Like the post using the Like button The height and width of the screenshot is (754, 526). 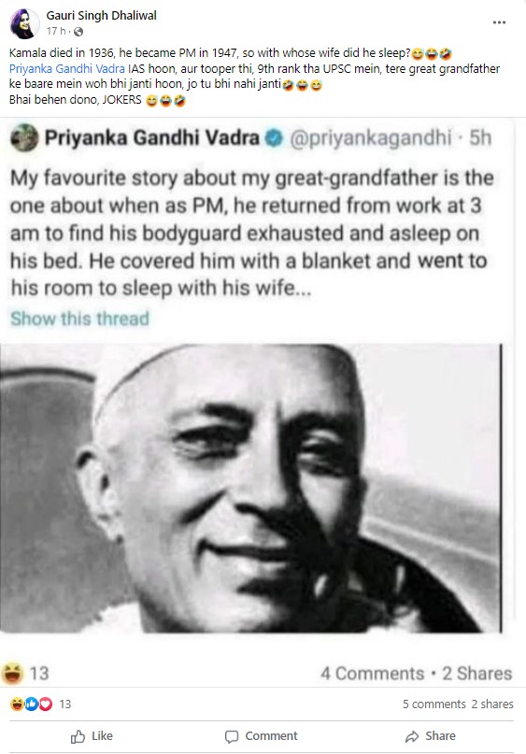(x=92, y=736)
